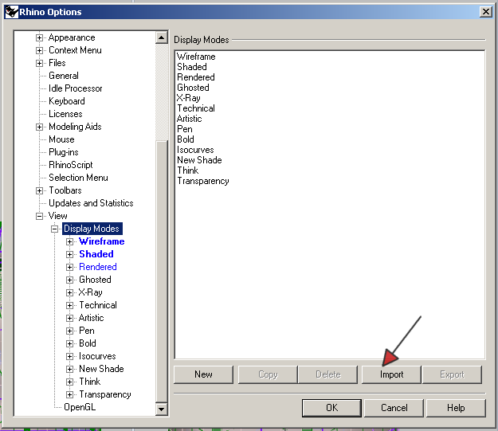The width and height of the screenshot is (498, 431).
Task: Import a display mode file
Action: click(x=391, y=374)
